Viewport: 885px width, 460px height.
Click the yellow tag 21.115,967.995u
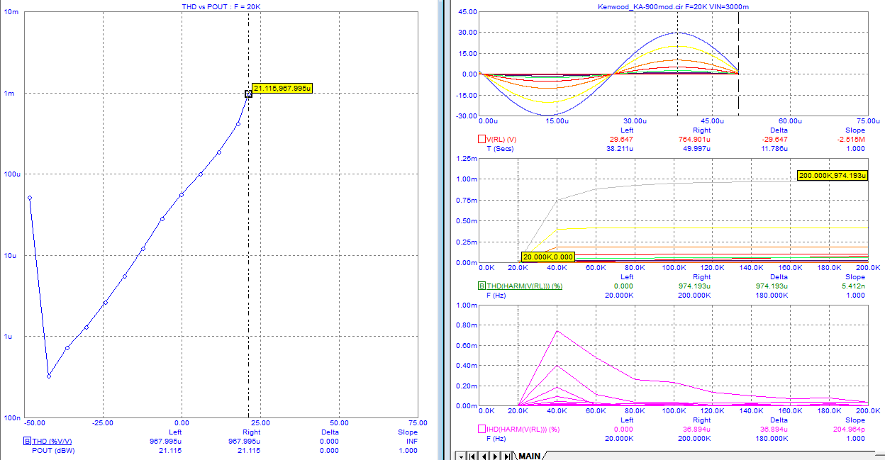282,88
